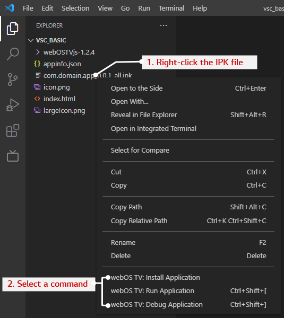Open the Help menu

coord(200,8)
